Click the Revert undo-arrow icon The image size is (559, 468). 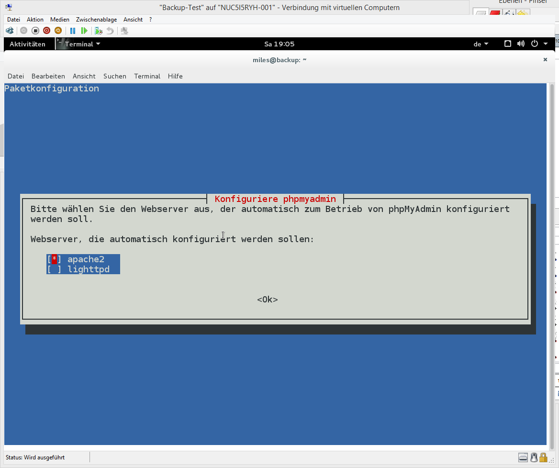[x=110, y=31]
